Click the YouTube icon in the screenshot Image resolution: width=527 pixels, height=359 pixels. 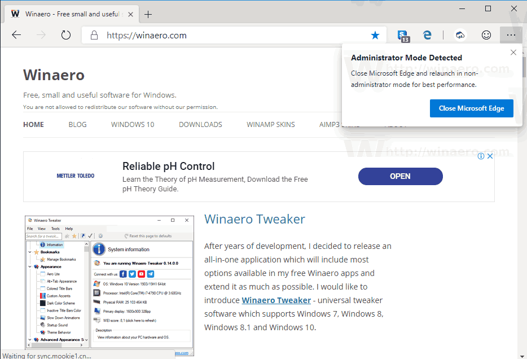coord(142,274)
